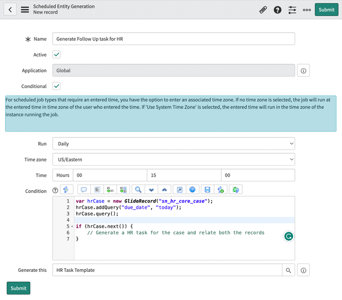Edit the minutes value 15
The image size is (342, 300).
pyautogui.click(x=184, y=175)
